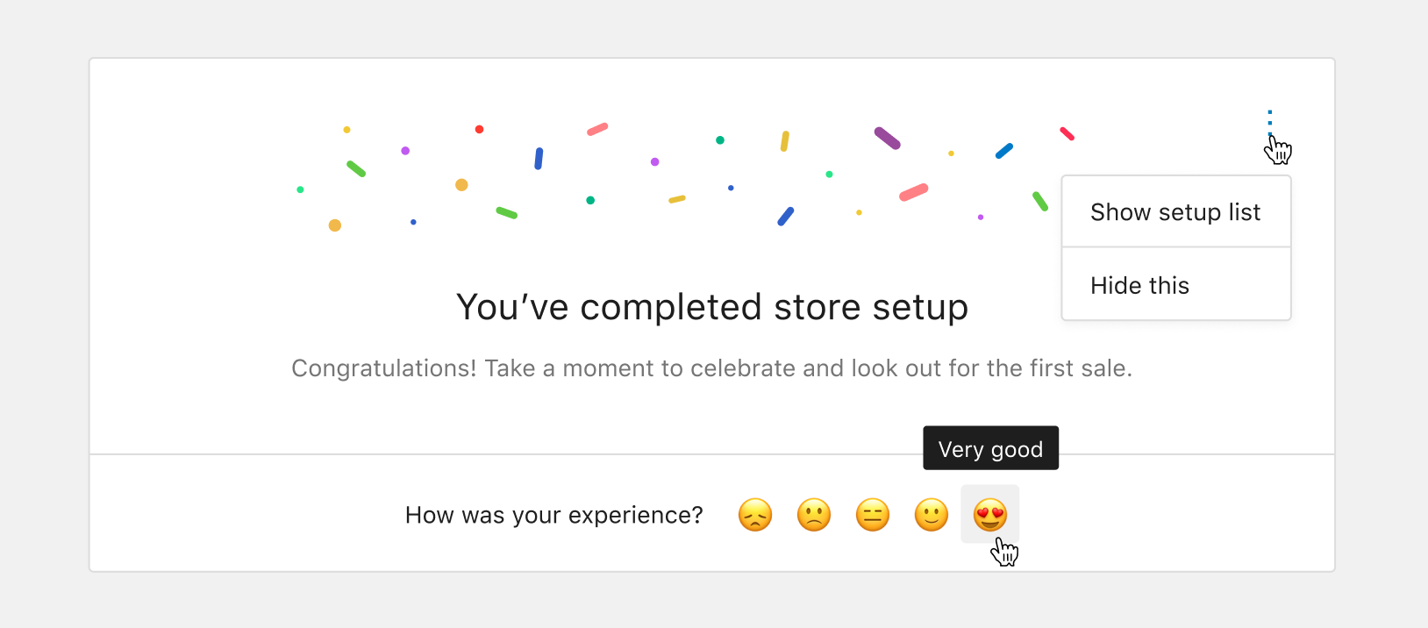Hide the store setup completion card
Viewport: 1428px width, 628px height.
[1139, 284]
